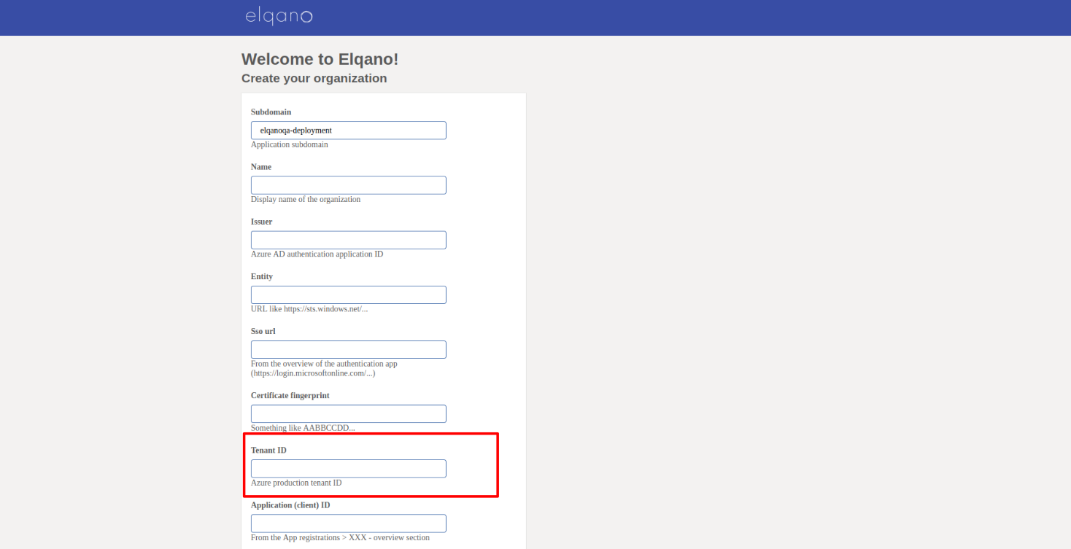
Task: Click 'Azure production tenant ID' hint text
Action: 296,483
